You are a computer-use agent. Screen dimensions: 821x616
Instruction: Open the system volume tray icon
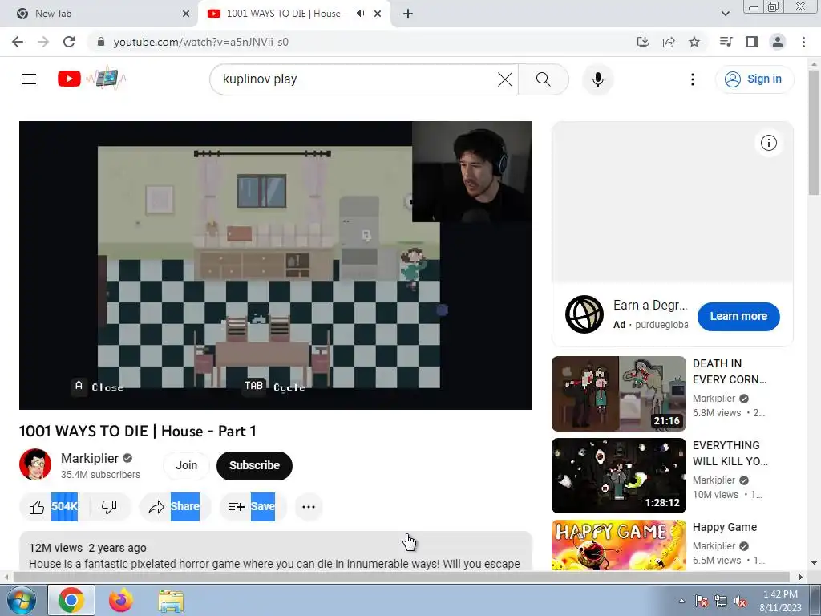pyautogui.click(x=740, y=601)
